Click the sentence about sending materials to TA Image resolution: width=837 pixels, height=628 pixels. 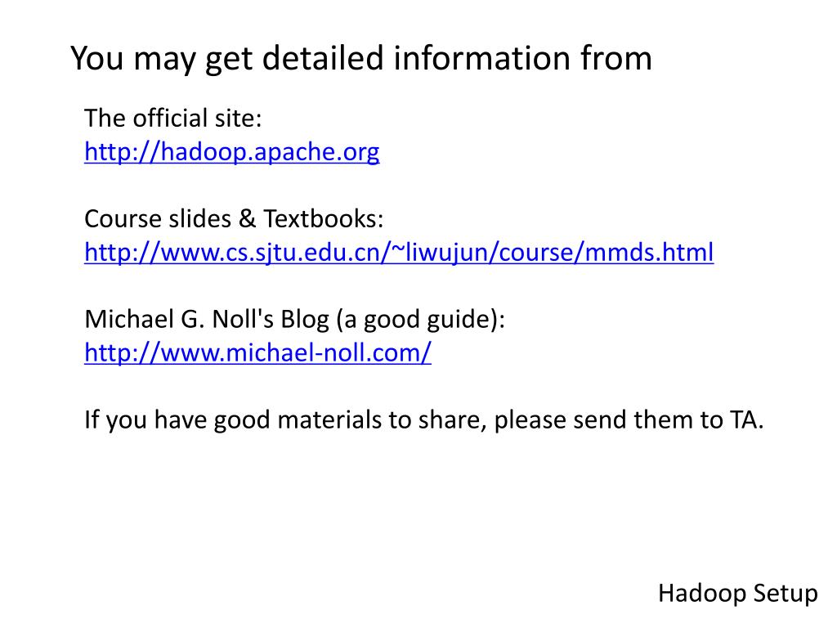(x=424, y=419)
